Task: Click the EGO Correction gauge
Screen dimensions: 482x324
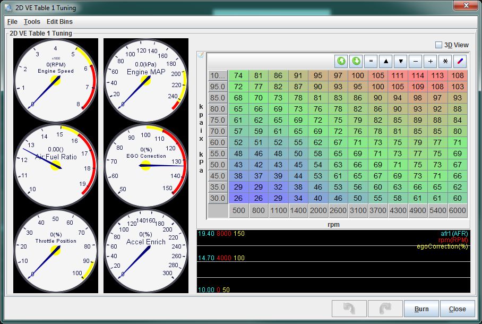Action: (x=145, y=166)
